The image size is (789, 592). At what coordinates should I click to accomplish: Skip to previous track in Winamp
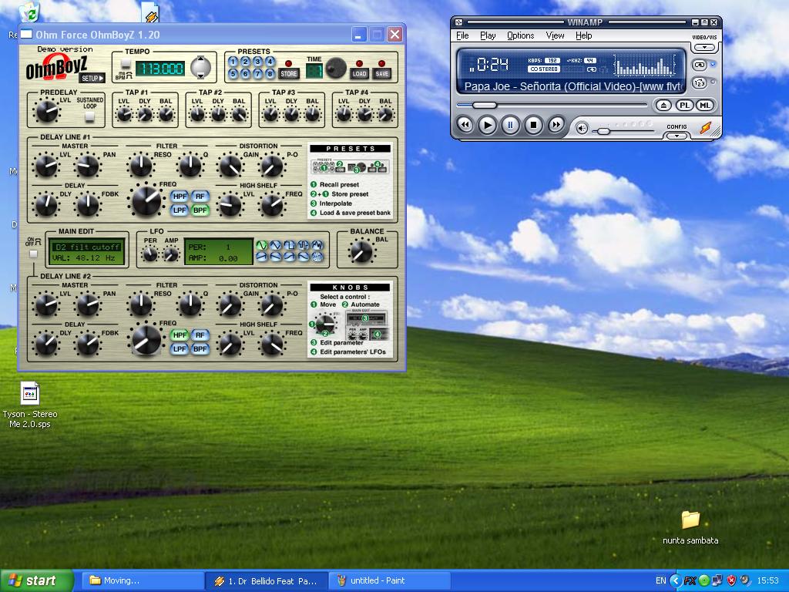(x=465, y=124)
